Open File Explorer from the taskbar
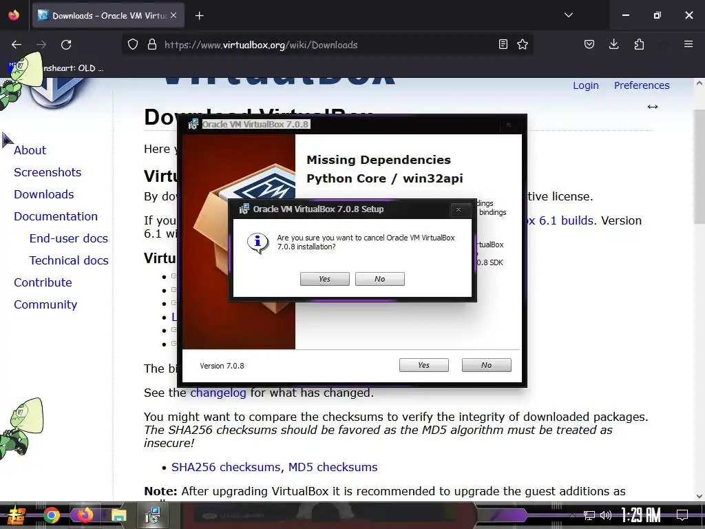705x529 pixels. point(118,515)
